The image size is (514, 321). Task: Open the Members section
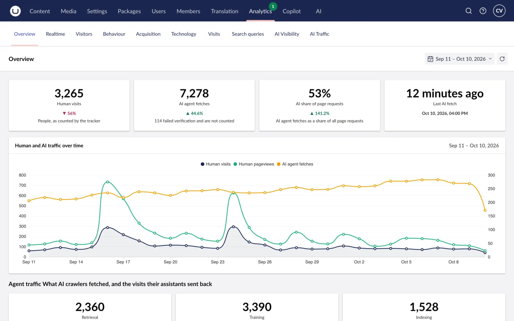188,11
